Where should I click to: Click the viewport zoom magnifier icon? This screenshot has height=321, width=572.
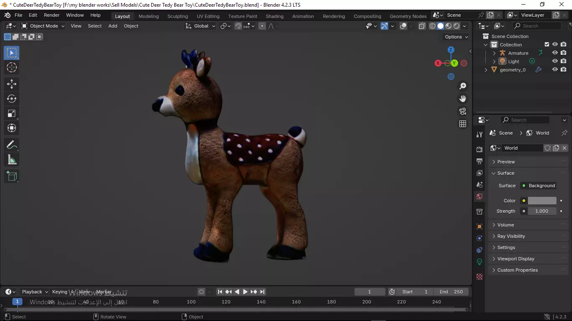point(463,86)
